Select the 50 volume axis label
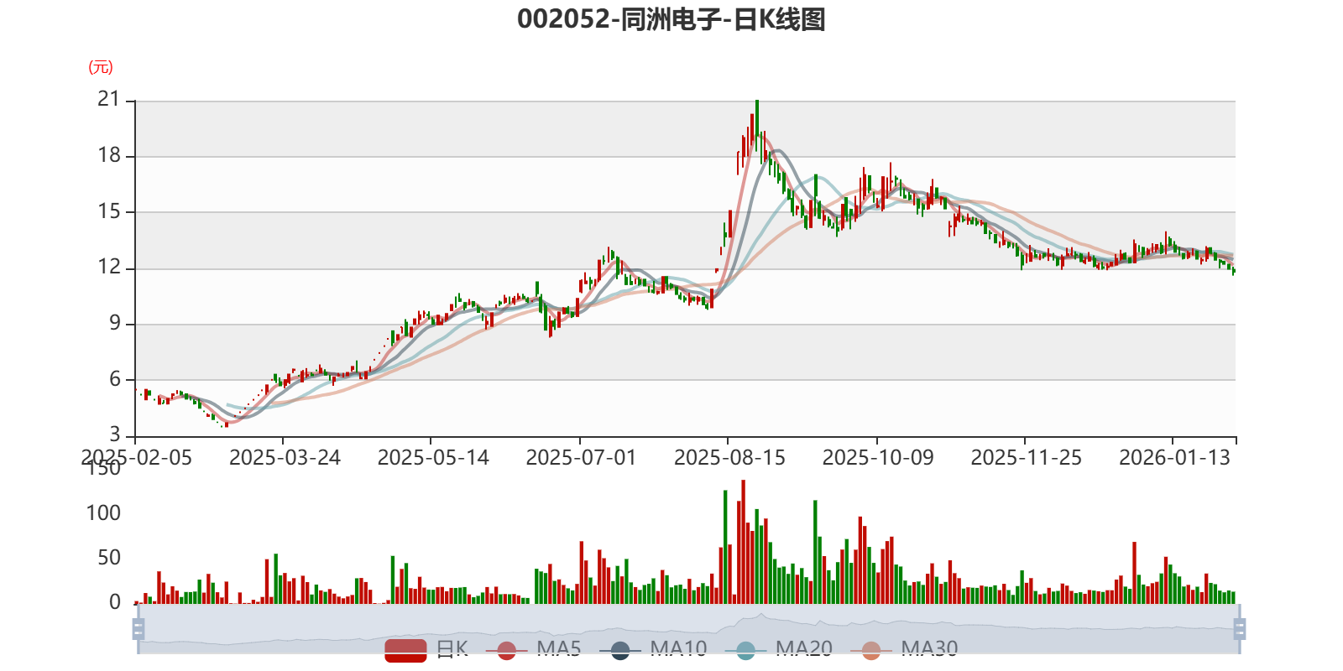The height and width of the screenshot is (671, 1343). tap(109, 558)
